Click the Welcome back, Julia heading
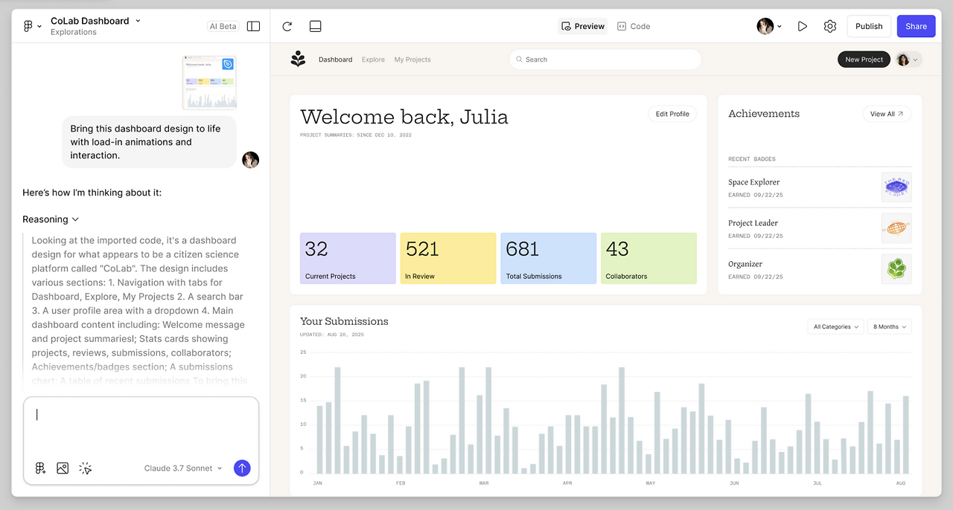 click(x=404, y=117)
